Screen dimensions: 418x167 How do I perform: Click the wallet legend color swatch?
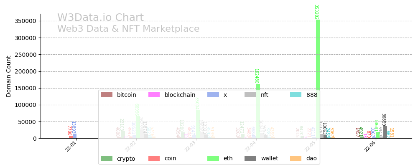point(250,159)
